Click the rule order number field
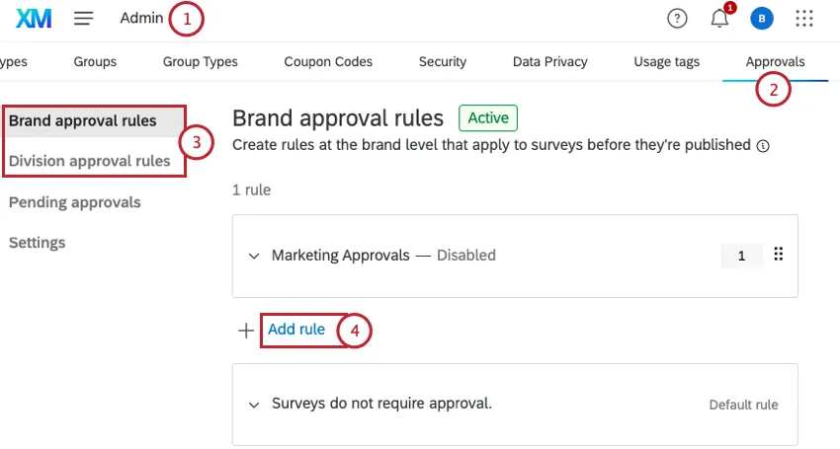 coord(741,256)
